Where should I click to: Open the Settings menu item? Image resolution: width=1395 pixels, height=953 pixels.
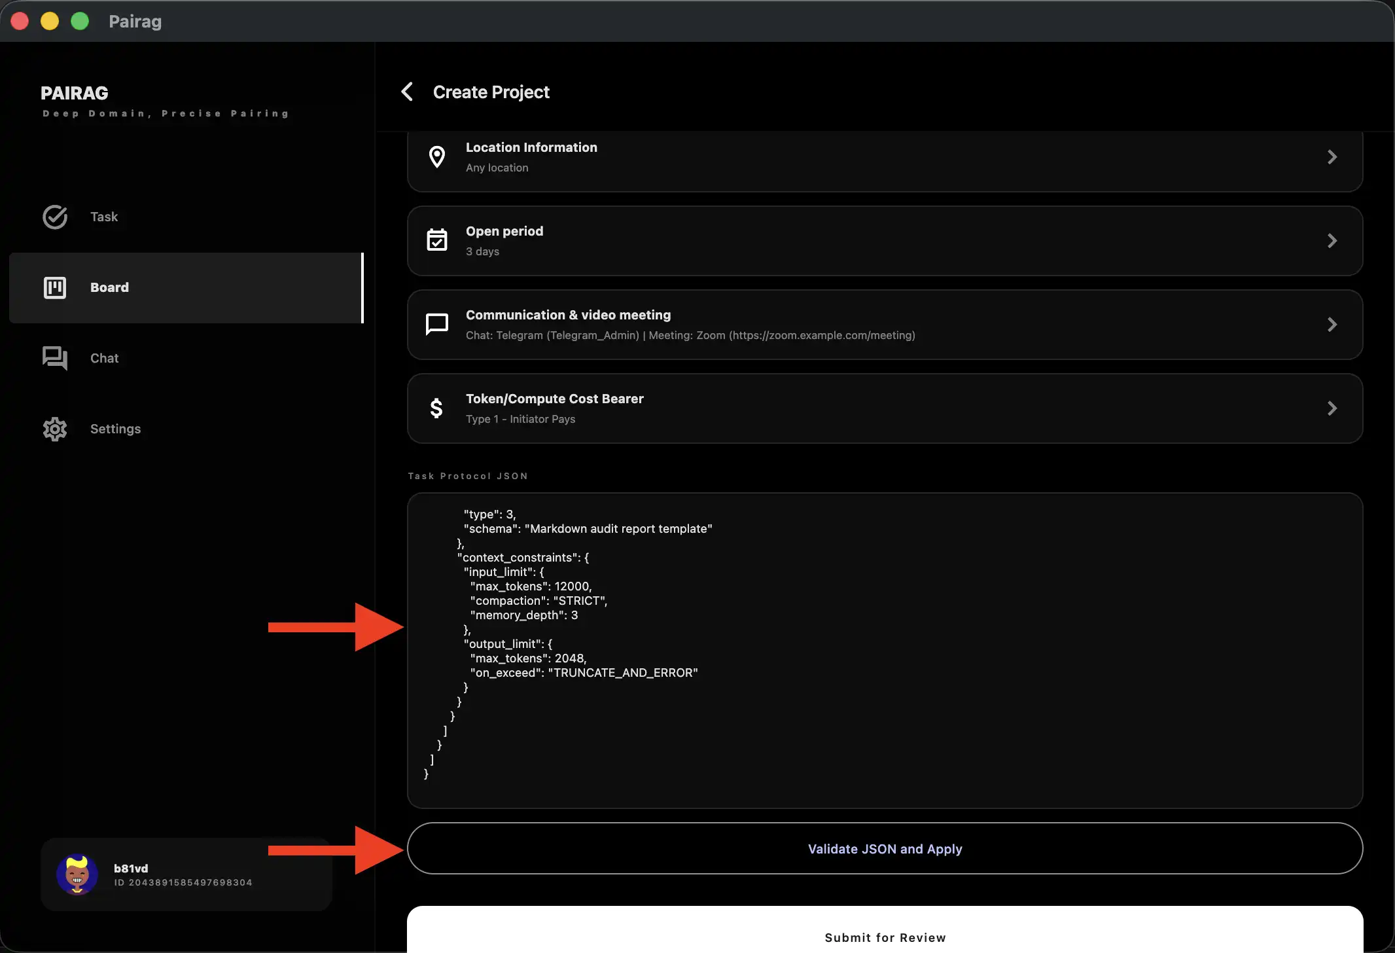tap(186, 429)
